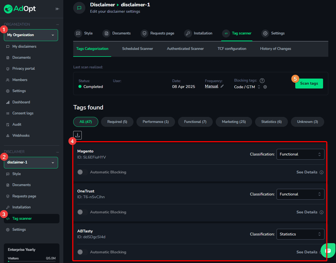Open the TCF configuration tab
The height and width of the screenshot is (263, 336).
pyautogui.click(x=232, y=49)
